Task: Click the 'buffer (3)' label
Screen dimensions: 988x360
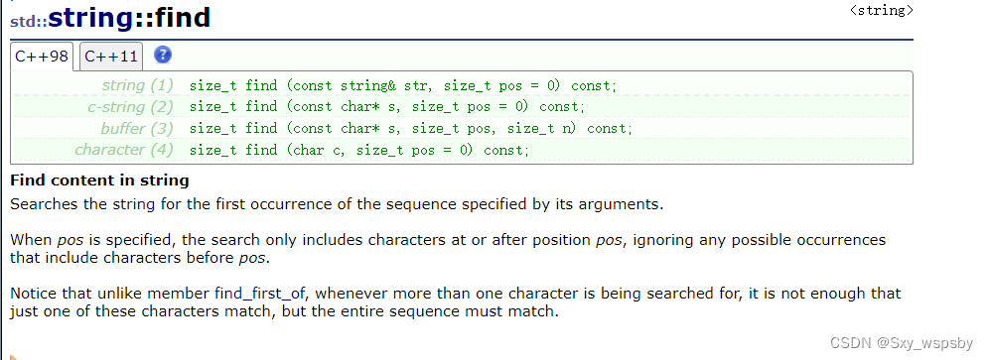Action: tap(137, 128)
